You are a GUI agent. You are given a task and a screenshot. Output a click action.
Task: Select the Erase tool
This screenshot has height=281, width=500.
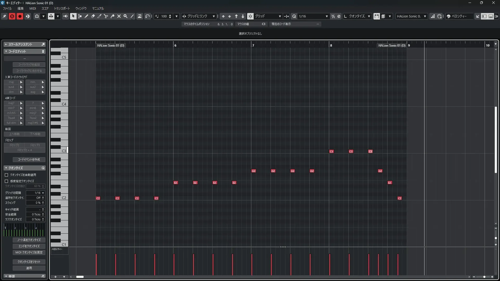click(93, 16)
